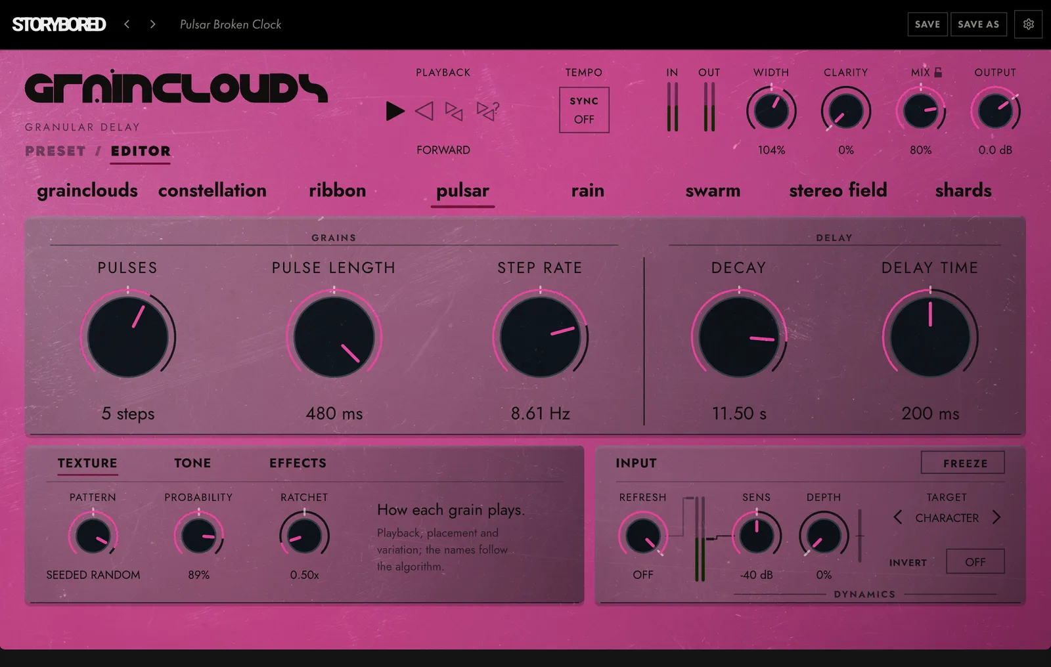The image size is (1051, 667).
Task: Click the Save button
Action: pyautogui.click(x=928, y=24)
